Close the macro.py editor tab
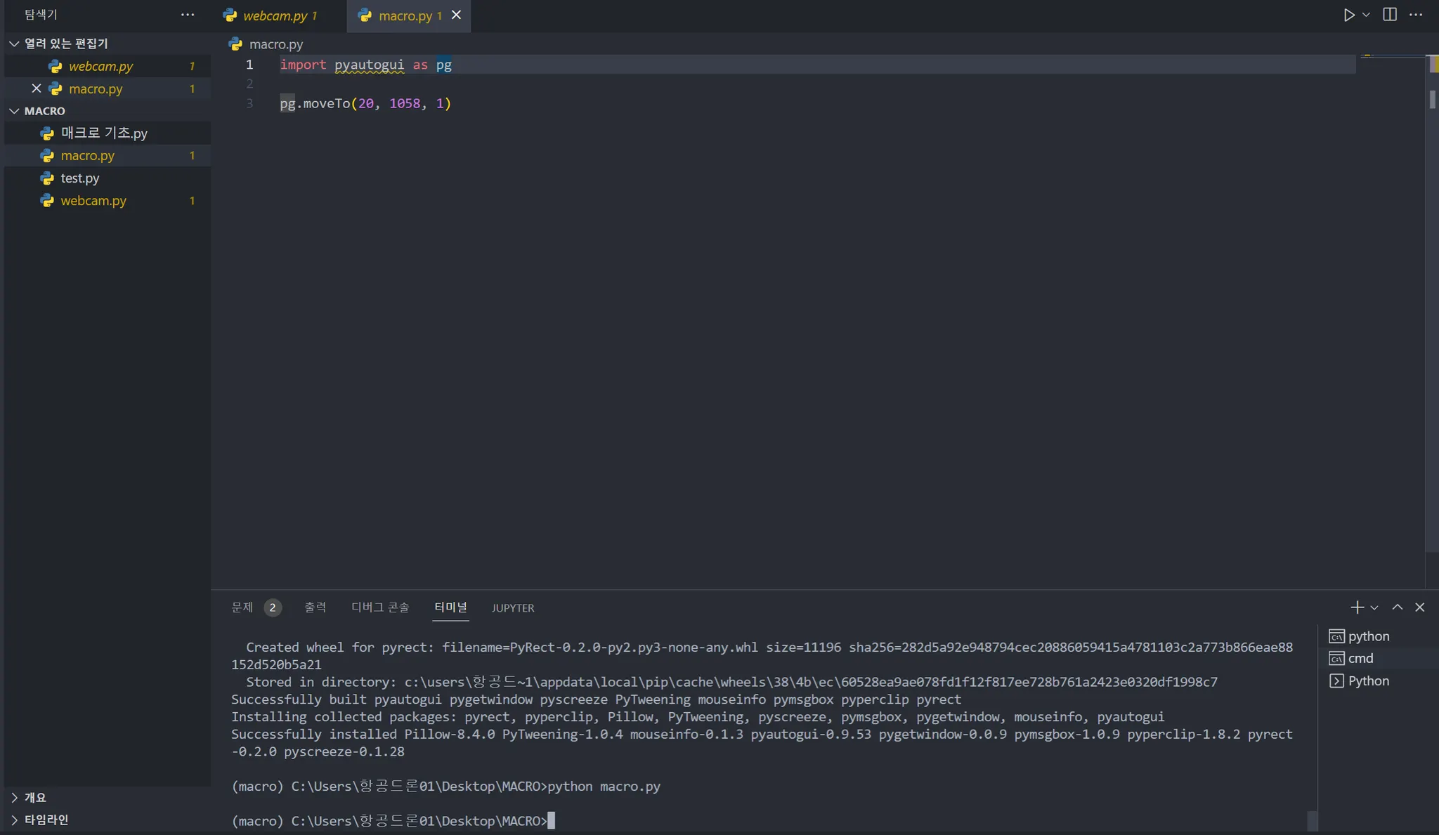 coord(457,15)
